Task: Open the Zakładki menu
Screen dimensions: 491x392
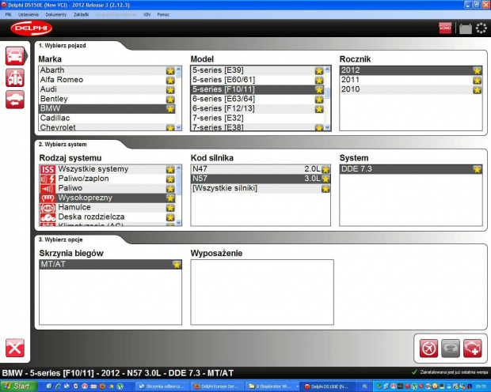Action: point(81,15)
